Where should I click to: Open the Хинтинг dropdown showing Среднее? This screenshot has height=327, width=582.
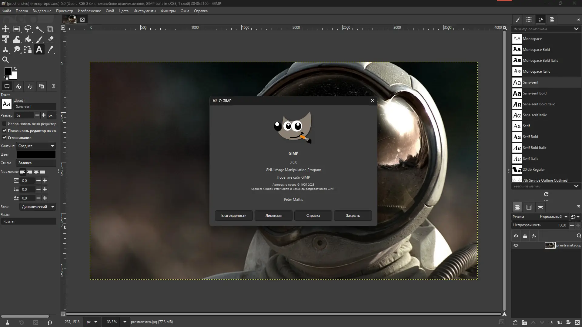click(x=36, y=146)
